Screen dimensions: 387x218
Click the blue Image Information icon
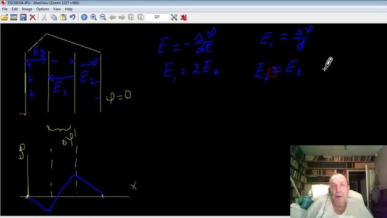(x=84, y=18)
